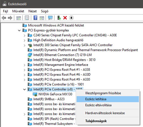Click the Forward arrow toolbar icon
Image resolution: width=143 pixels, height=127 pixels.
pyautogui.click(x=10, y=18)
